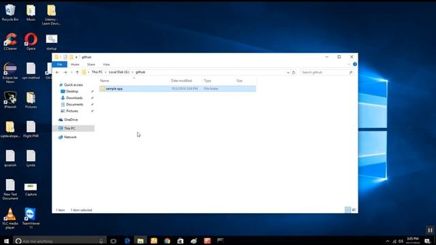Open recent locations dropdown arrow
Screen dimensions: 436x245
tap(72, 72)
